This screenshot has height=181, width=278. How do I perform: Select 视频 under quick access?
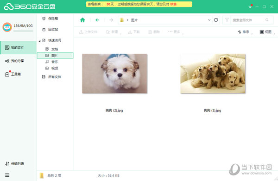(55, 68)
